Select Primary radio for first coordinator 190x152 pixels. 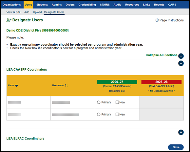tap(99, 102)
